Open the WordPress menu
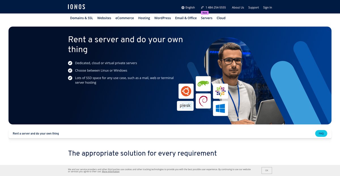The width and height of the screenshot is (340, 176). click(x=163, y=18)
